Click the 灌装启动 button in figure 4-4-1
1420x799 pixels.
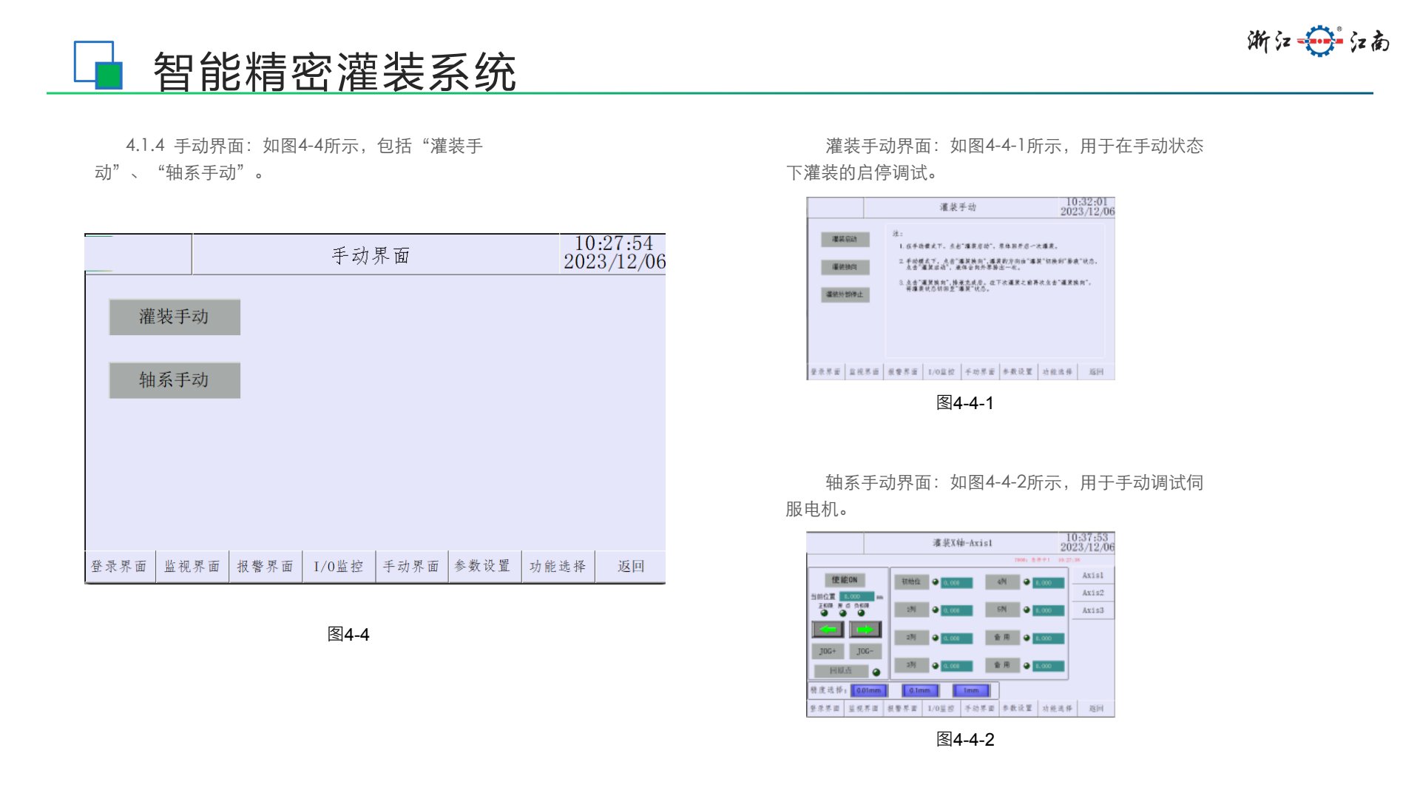point(845,240)
